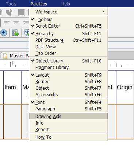Click the numbered list icon with green question mark
134x146 pixels.
15,33
